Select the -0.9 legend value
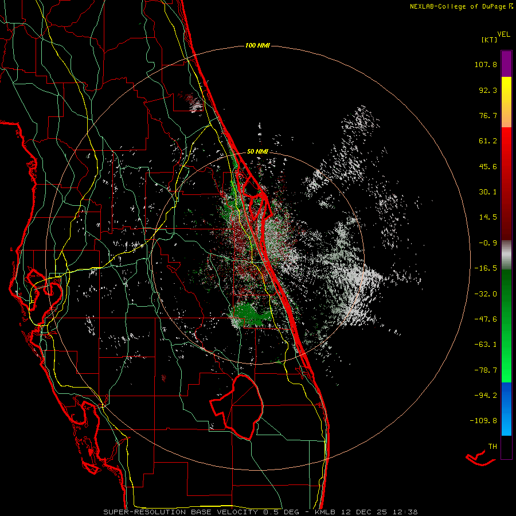The width and height of the screenshot is (516, 516). click(x=488, y=243)
